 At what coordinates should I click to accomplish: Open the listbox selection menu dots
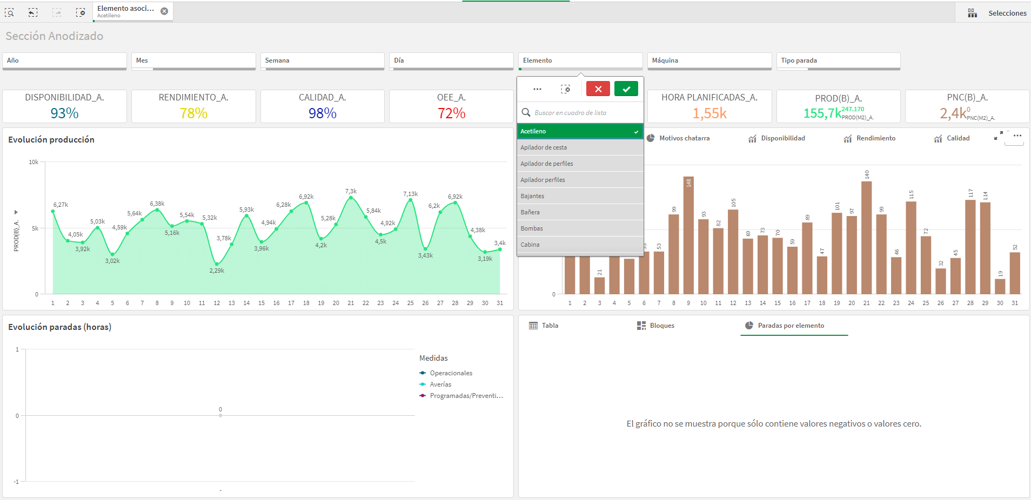537,89
